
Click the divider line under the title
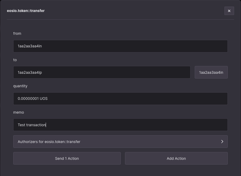(120, 19)
